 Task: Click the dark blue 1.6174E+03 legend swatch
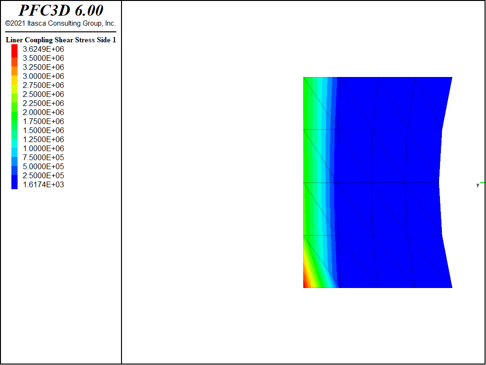click(x=15, y=182)
